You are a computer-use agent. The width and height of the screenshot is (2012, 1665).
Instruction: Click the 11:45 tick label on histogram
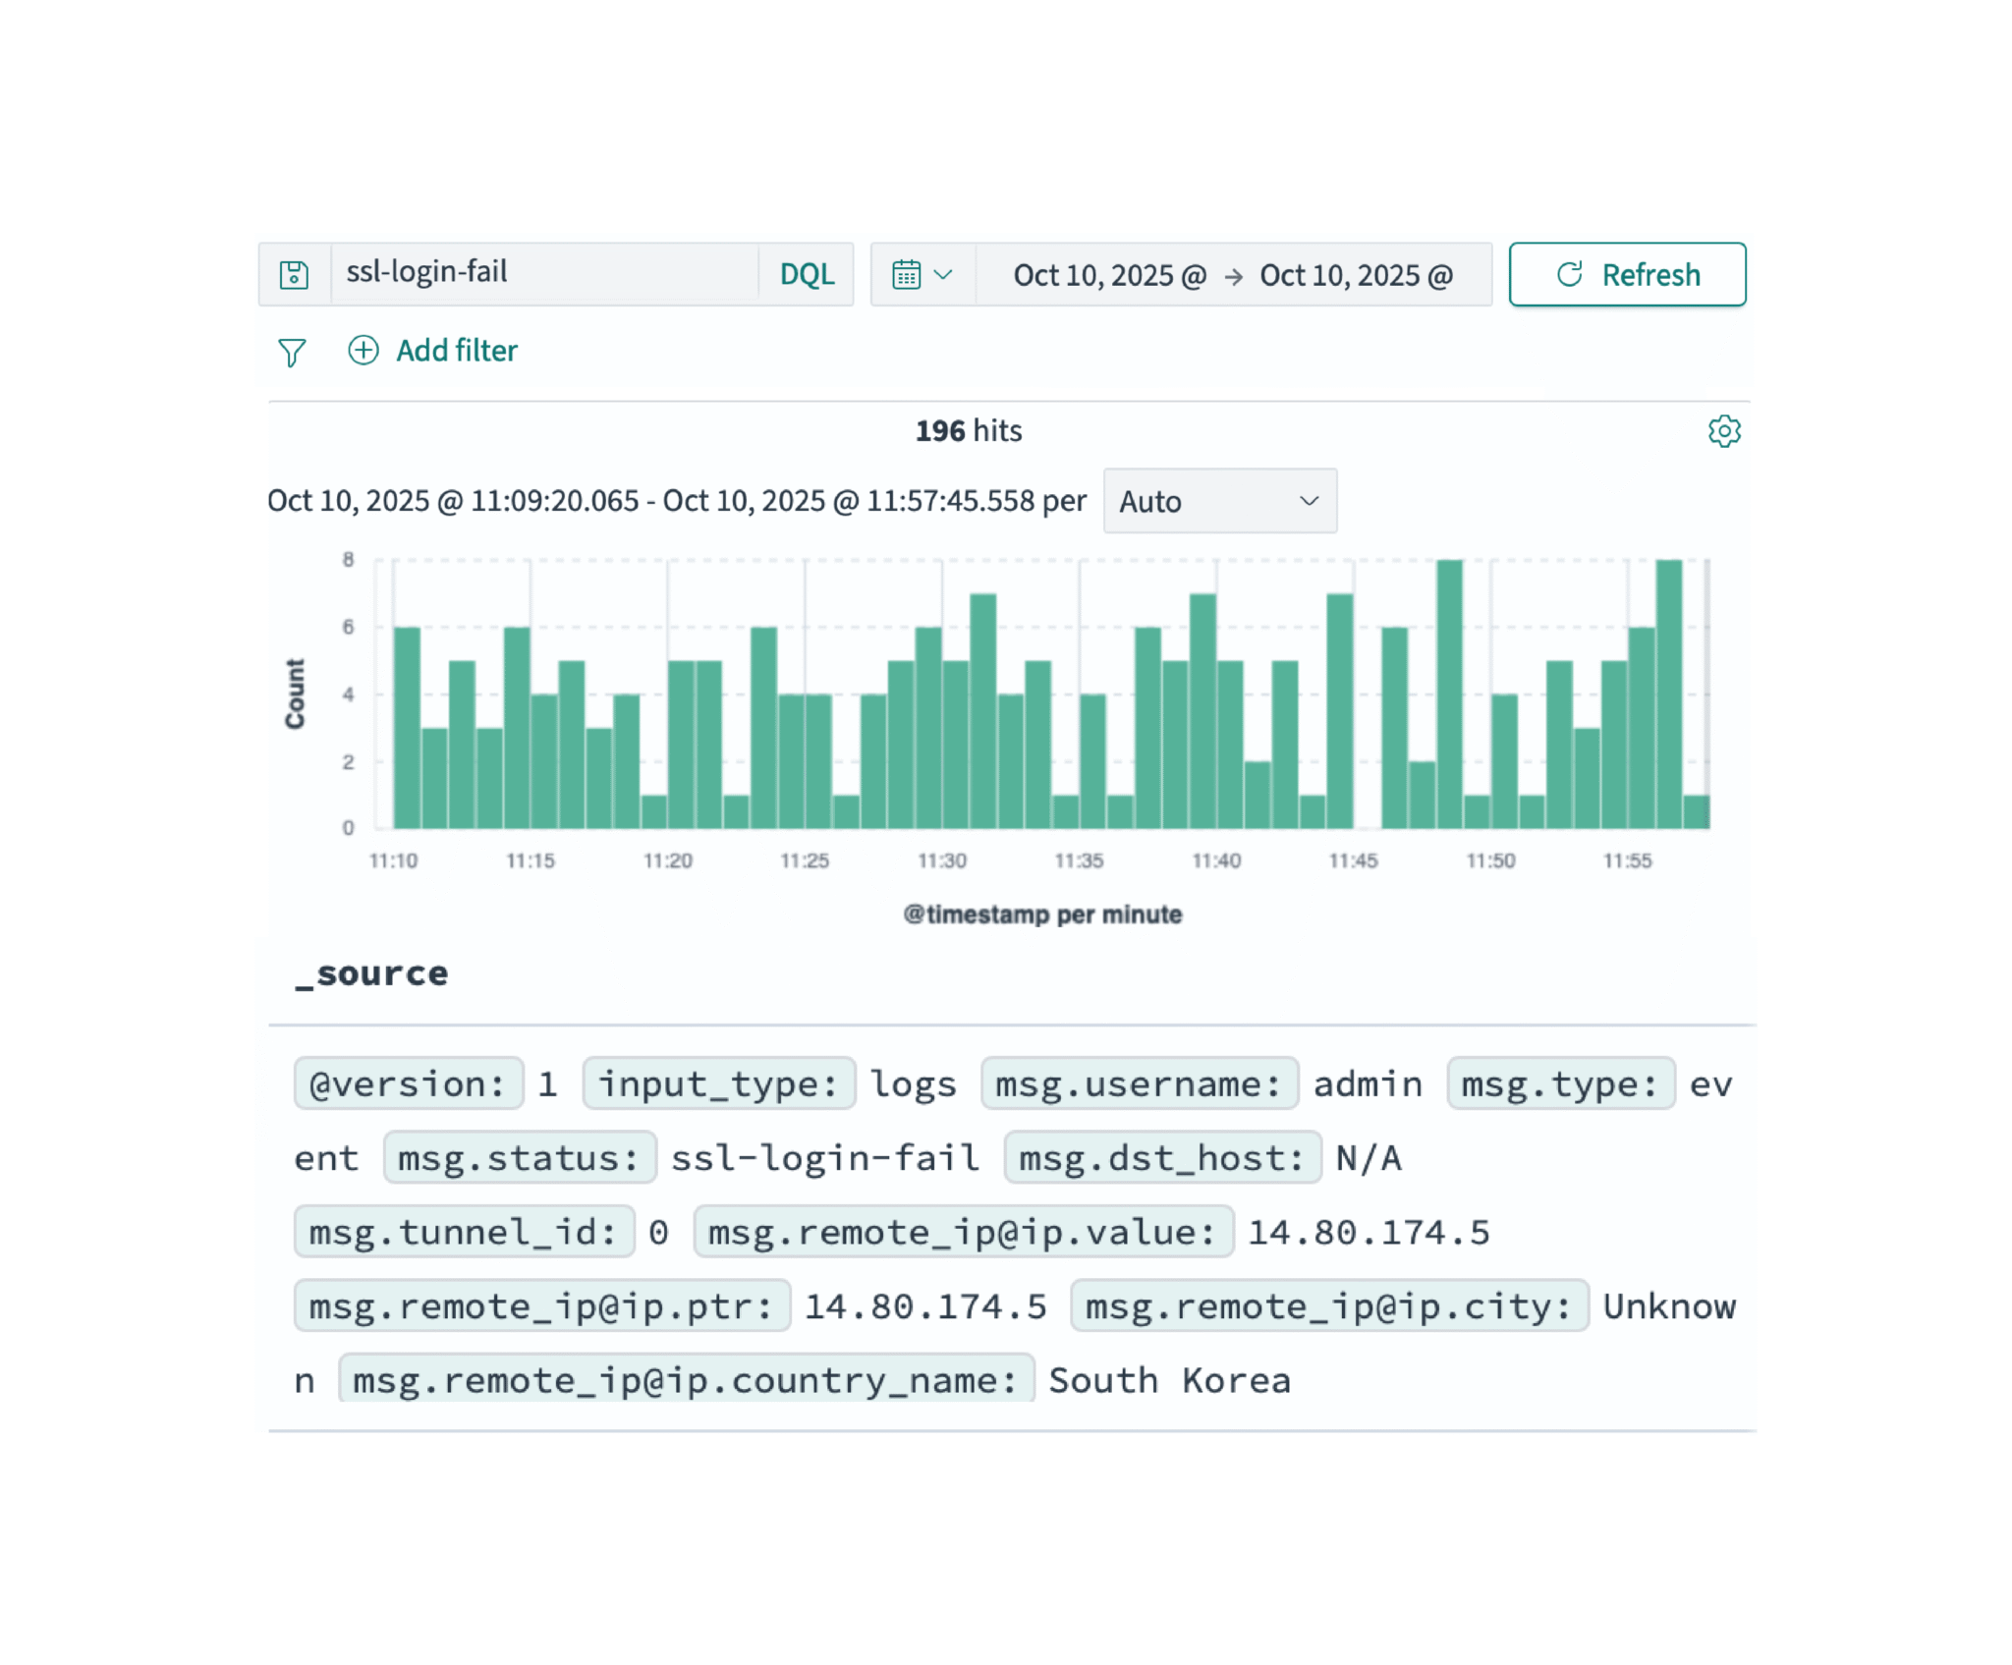pyautogui.click(x=1354, y=860)
